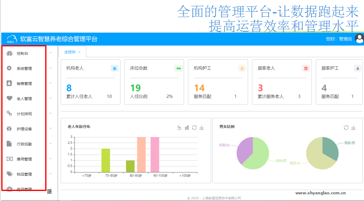Click the 护理设备 gift icon
Image resolution: width=364 pixels, height=201 pixels.
click(10, 129)
